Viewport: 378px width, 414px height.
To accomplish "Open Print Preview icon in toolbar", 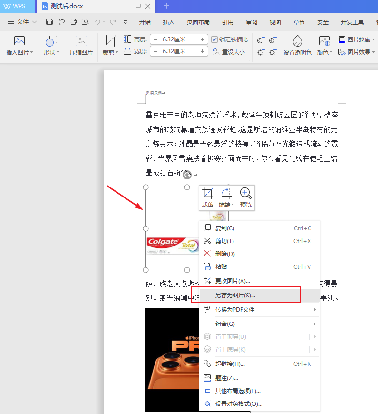I will pyautogui.click(x=85, y=21).
